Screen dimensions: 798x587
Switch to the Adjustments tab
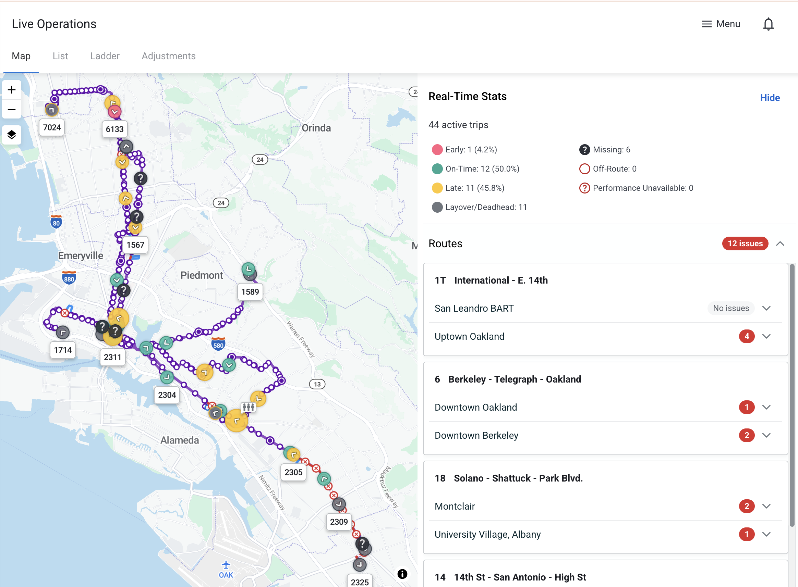(169, 56)
